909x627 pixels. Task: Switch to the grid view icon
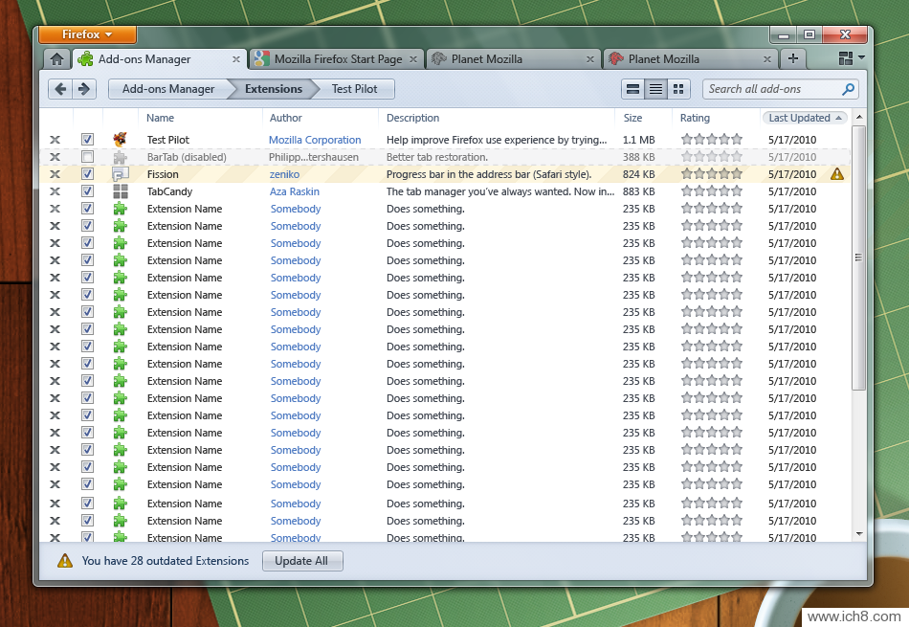click(x=678, y=89)
